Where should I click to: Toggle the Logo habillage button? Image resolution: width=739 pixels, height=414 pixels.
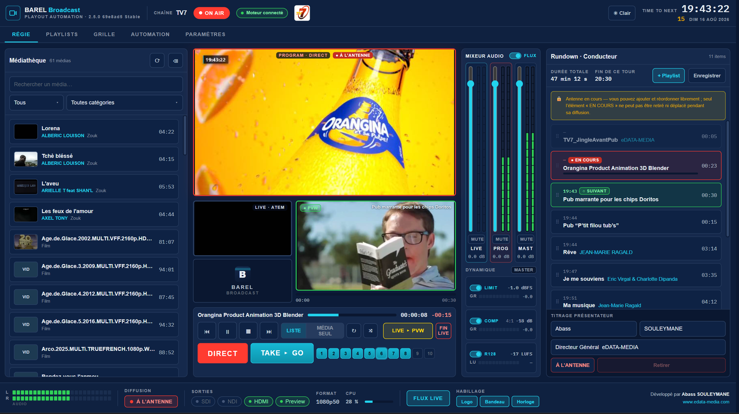click(x=467, y=402)
